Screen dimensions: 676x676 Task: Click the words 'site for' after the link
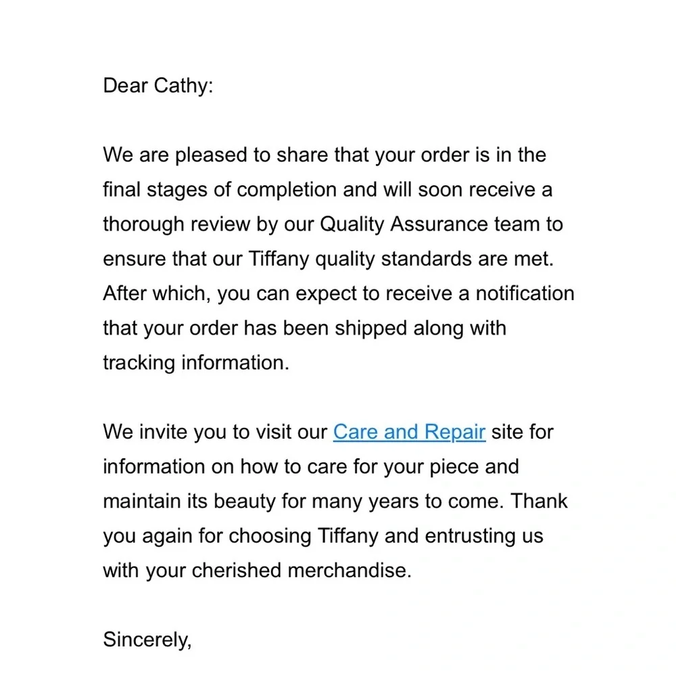coord(522,432)
